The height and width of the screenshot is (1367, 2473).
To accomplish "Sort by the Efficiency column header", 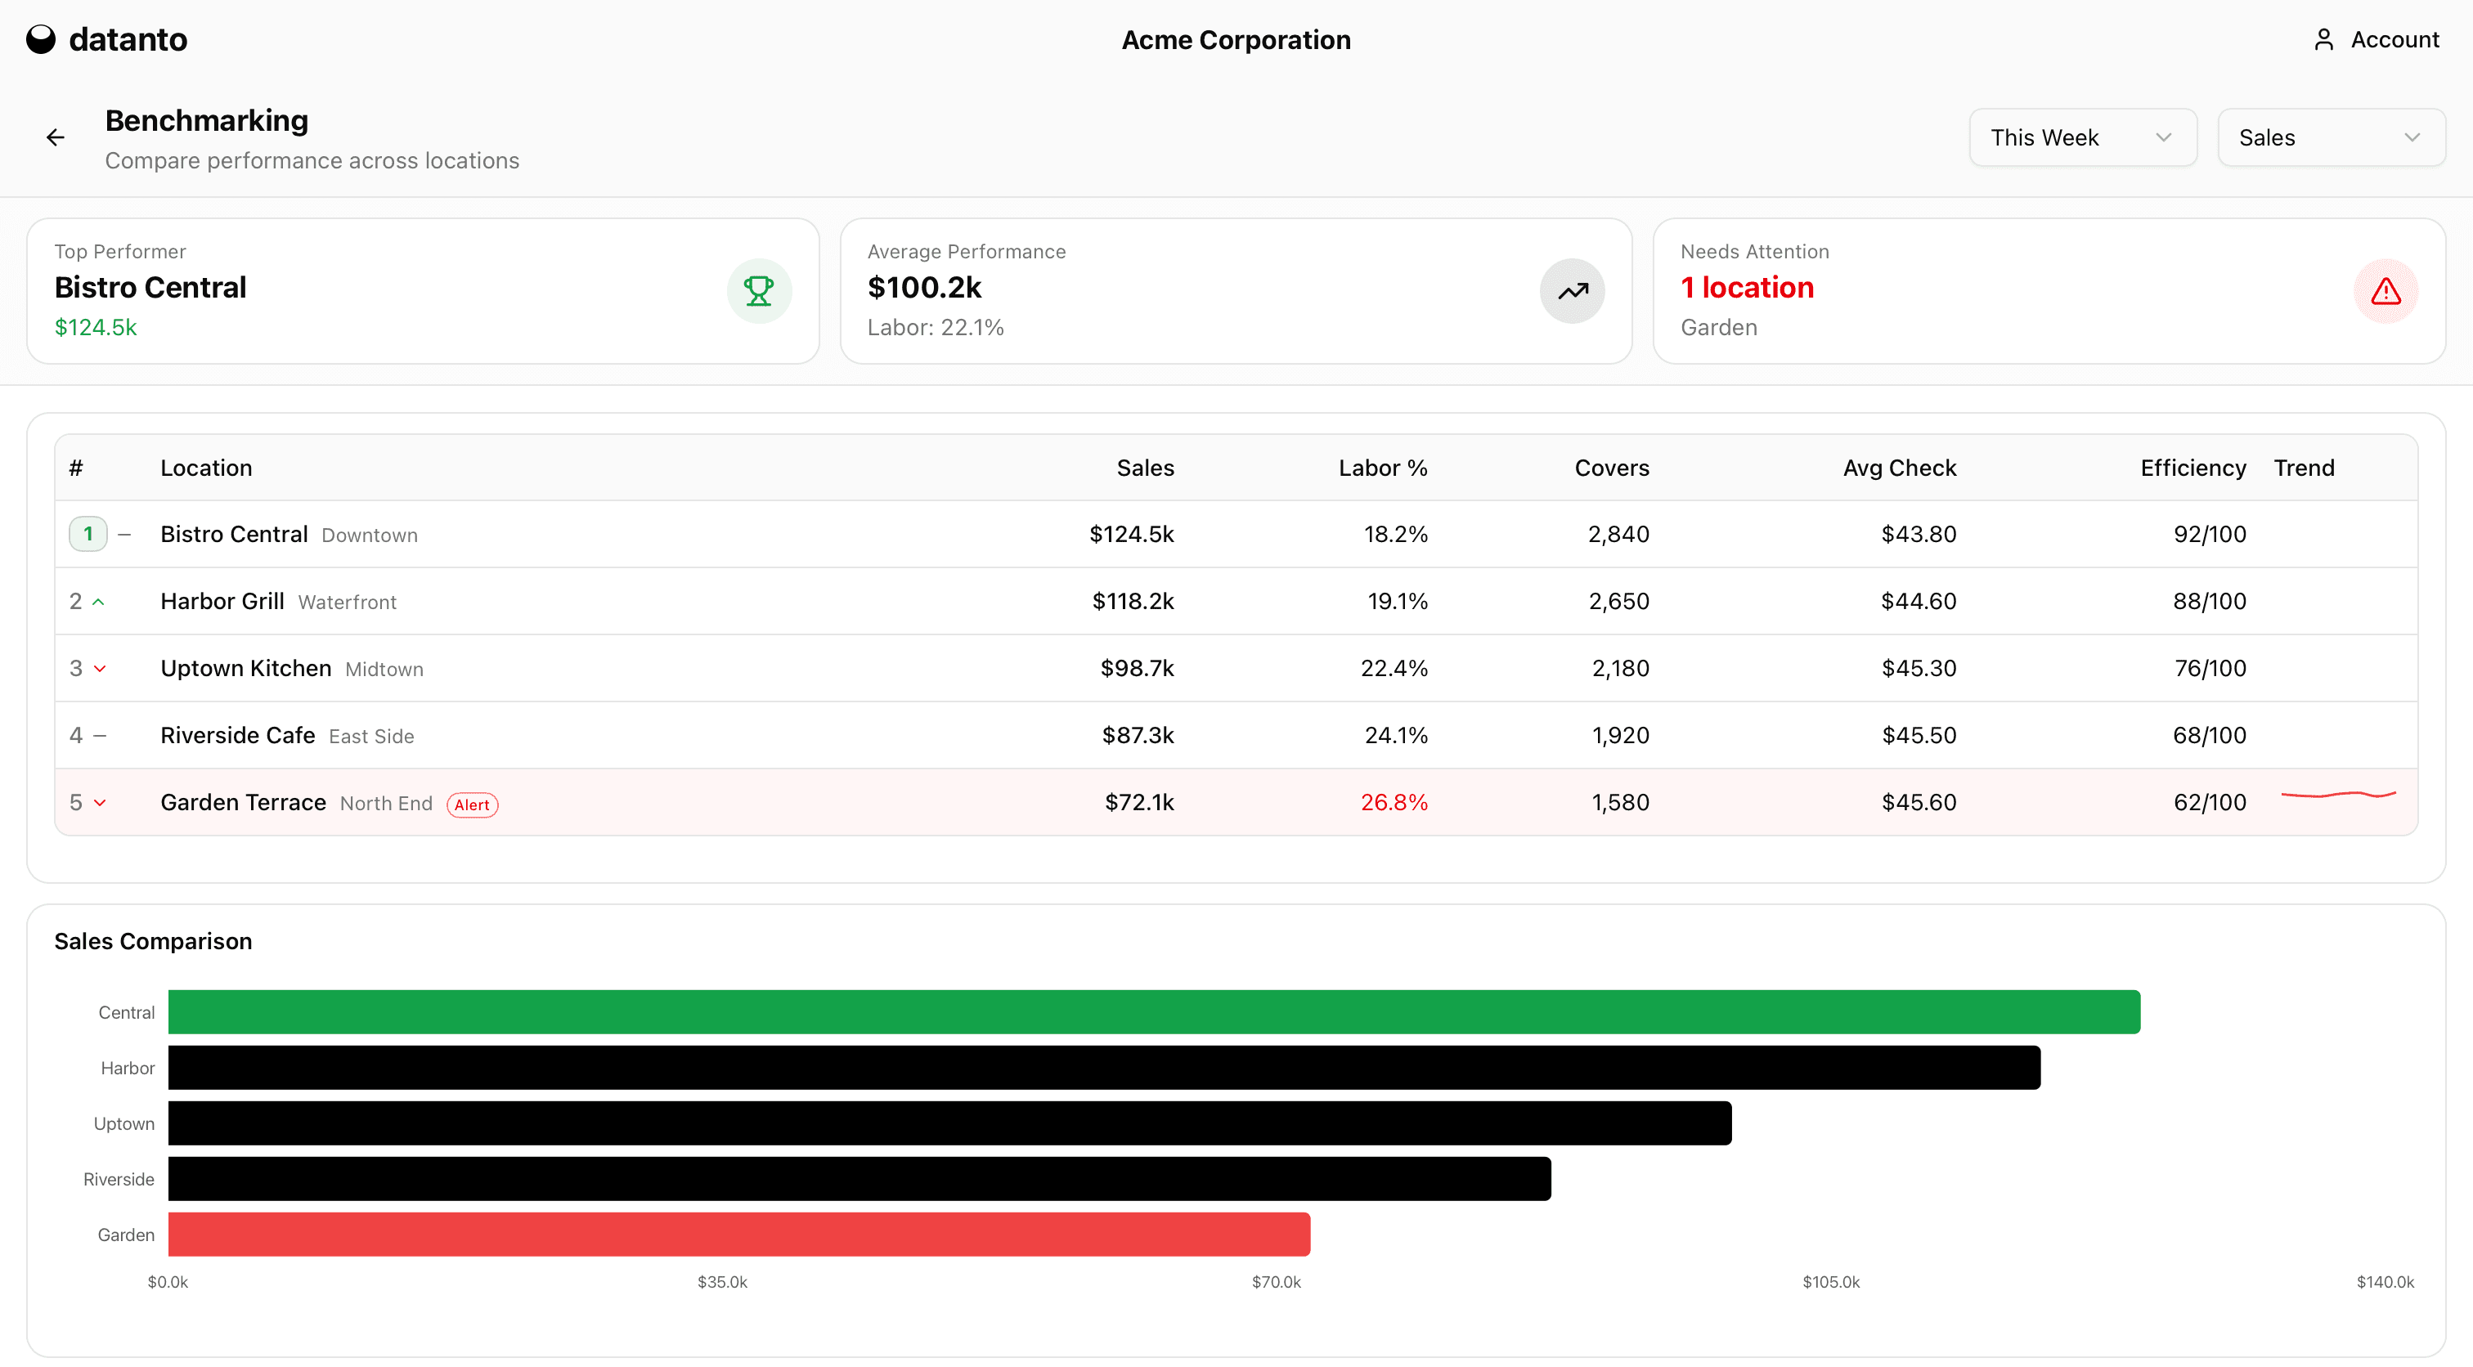I will (2192, 468).
